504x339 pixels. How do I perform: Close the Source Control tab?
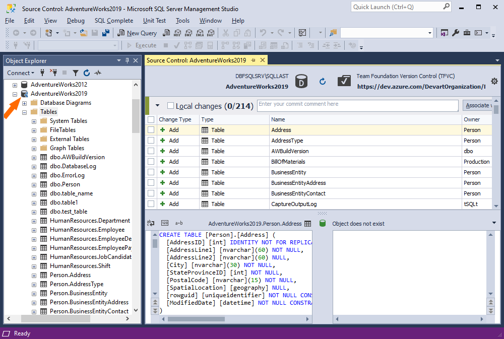(262, 60)
